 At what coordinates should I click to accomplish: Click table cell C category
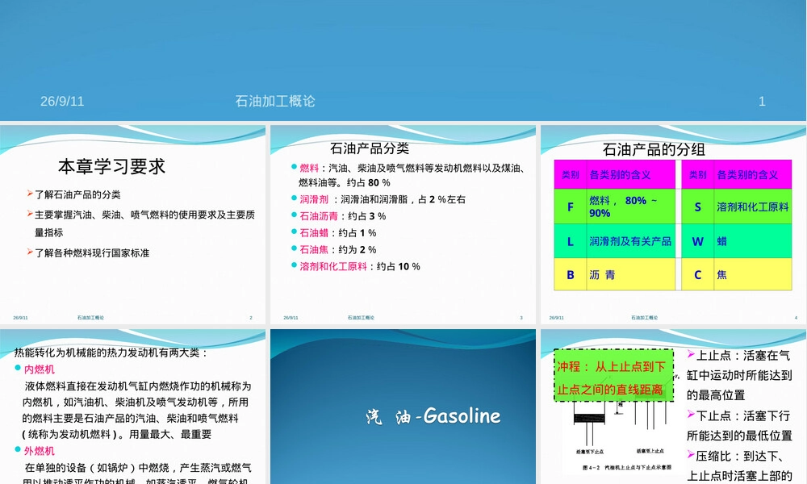(698, 274)
